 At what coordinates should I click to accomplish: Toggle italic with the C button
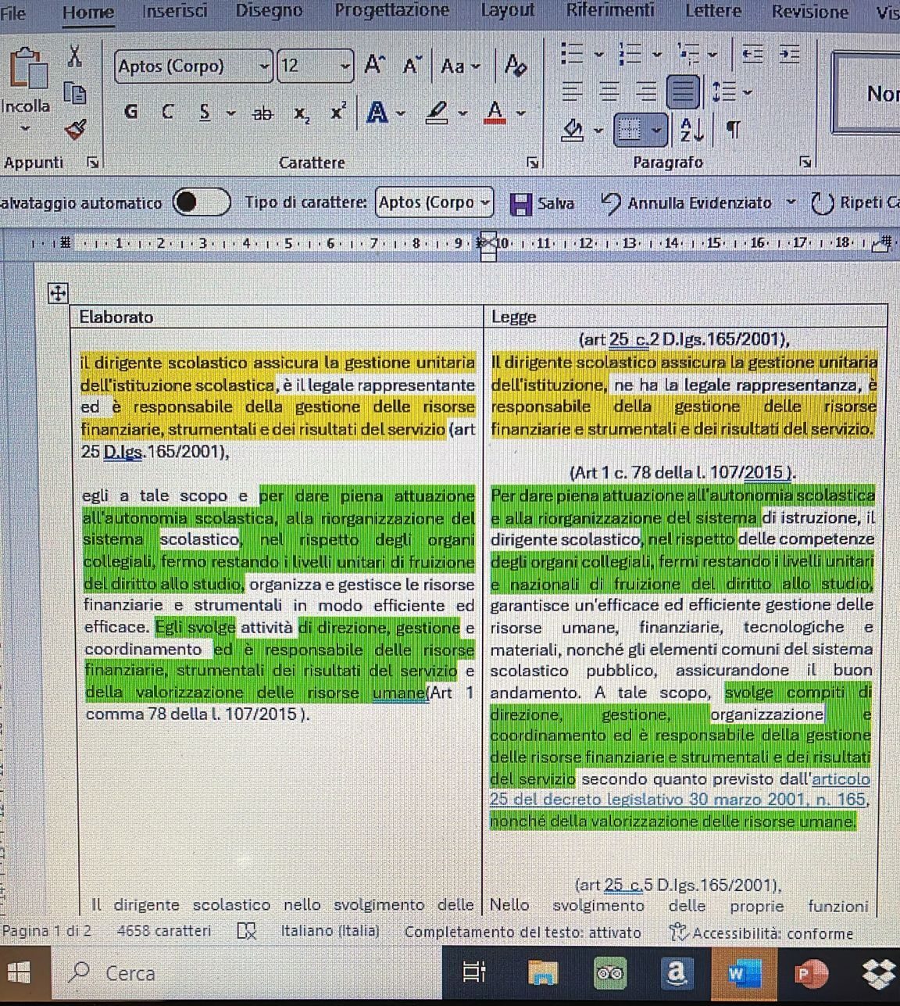click(167, 112)
